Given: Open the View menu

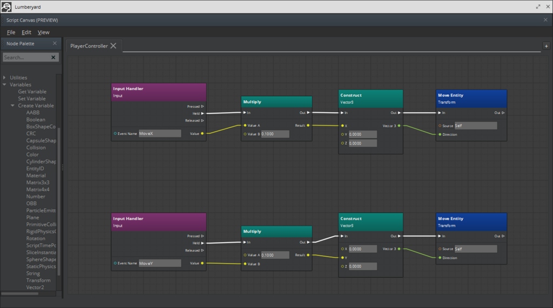Looking at the screenshot, I should [x=43, y=32].
